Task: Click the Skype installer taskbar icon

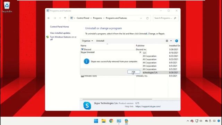Action: coord(126,121)
